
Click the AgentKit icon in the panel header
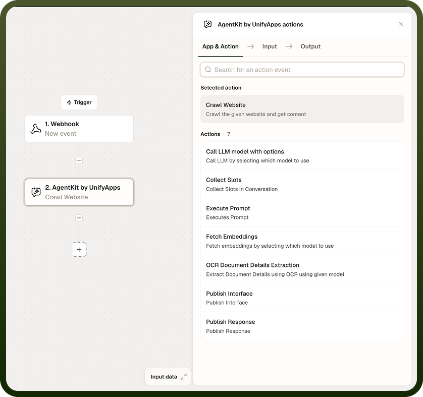208,24
